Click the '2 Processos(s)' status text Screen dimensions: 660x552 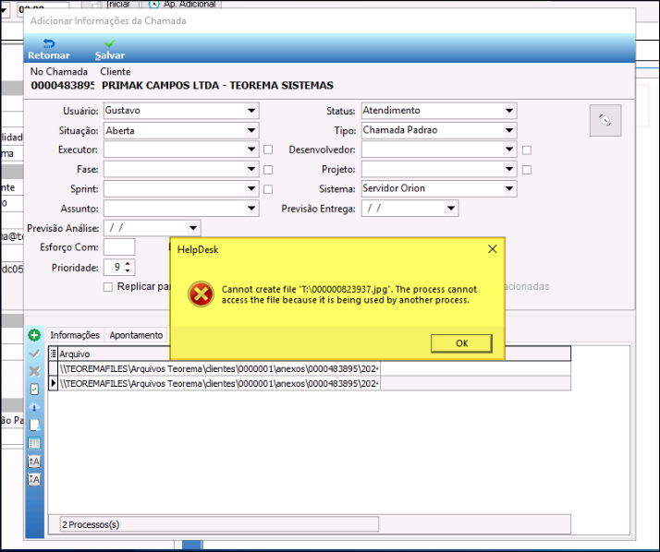click(x=91, y=524)
